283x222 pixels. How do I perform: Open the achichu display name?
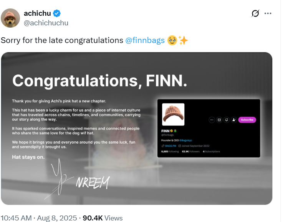tap(37, 13)
